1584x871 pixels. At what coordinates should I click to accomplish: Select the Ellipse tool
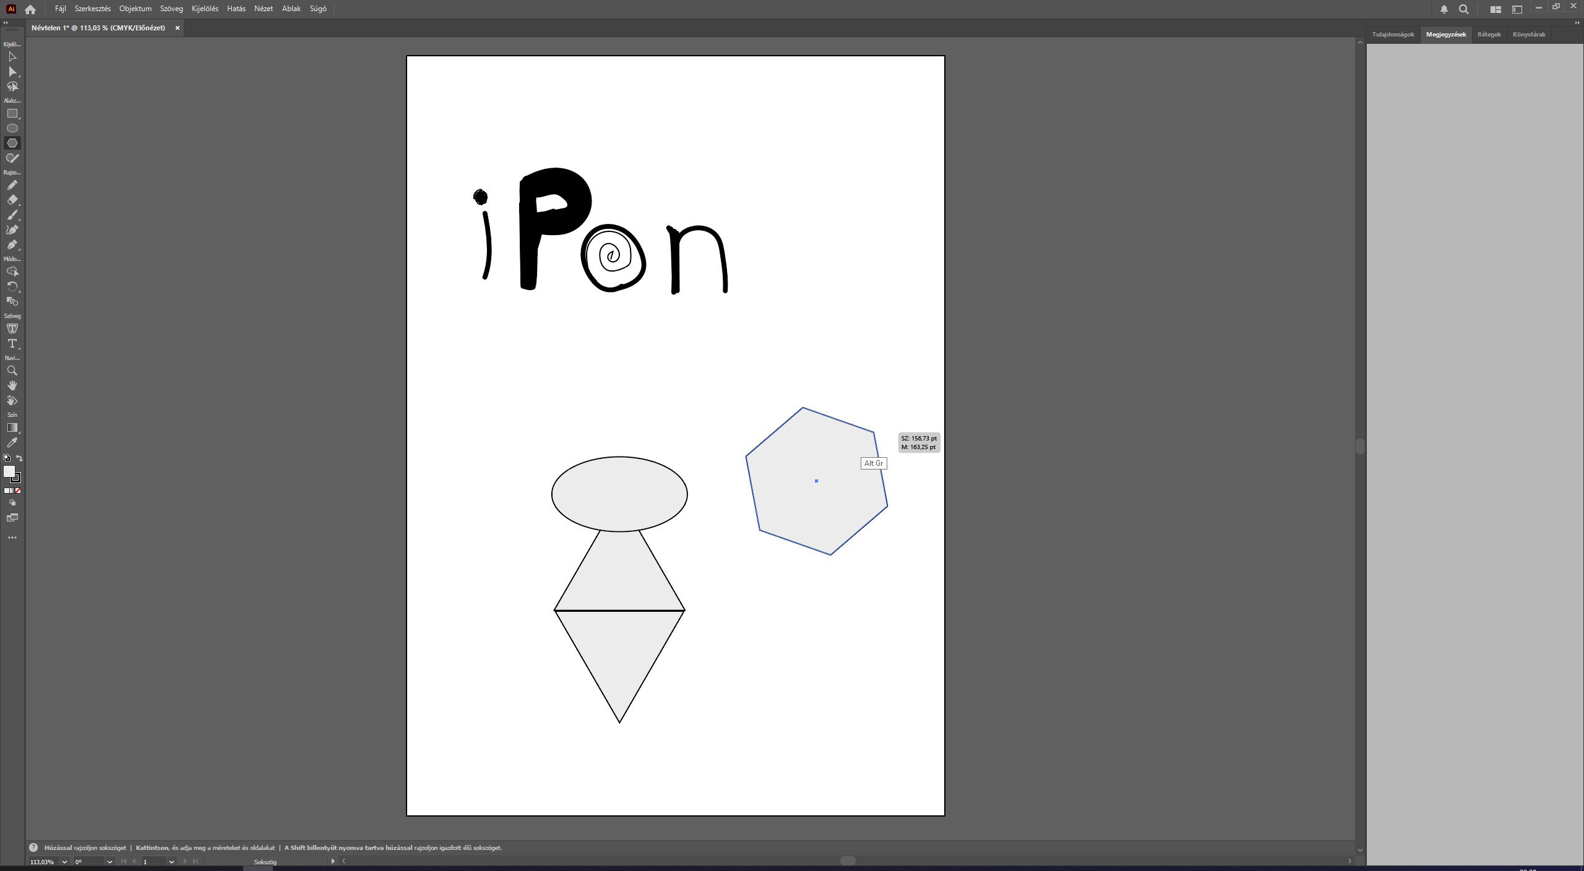point(12,128)
